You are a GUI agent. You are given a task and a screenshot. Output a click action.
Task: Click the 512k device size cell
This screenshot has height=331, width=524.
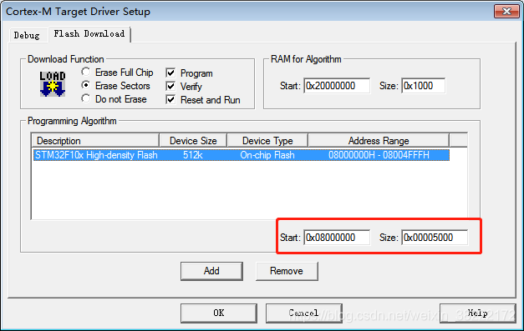point(193,155)
